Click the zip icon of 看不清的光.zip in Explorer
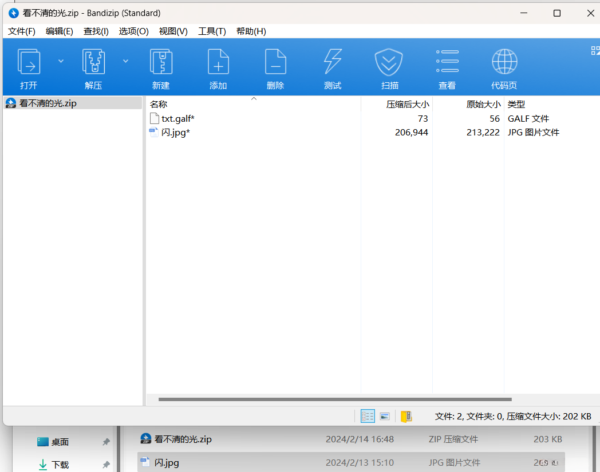This screenshot has width=600, height=472. point(146,438)
